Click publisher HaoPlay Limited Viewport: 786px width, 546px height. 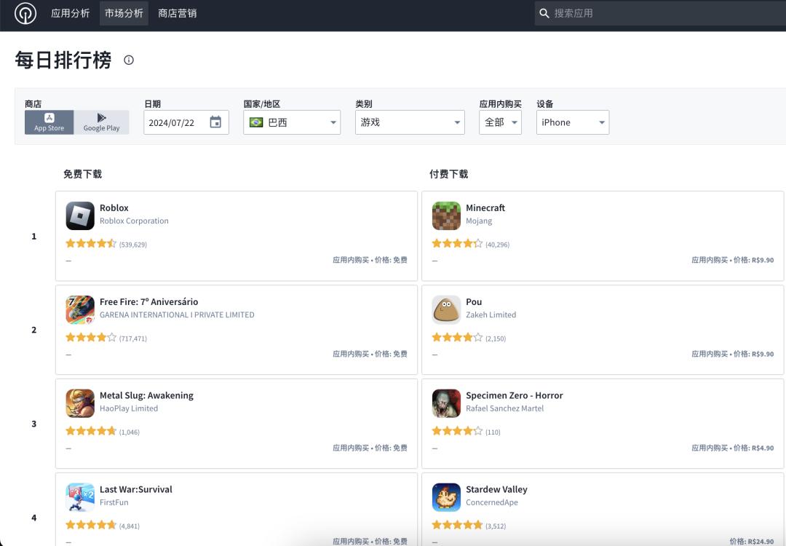(129, 408)
